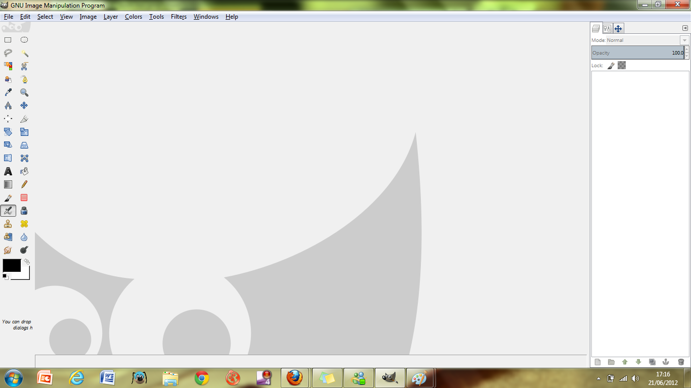Select the Shear tool
This screenshot has width=691, height=388.
8,145
